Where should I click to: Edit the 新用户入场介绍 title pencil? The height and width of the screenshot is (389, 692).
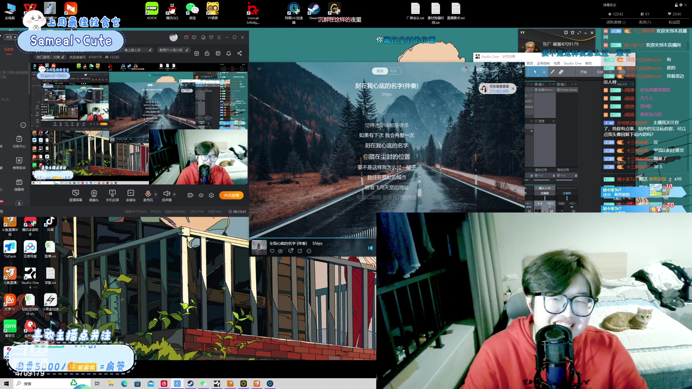point(187,50)
